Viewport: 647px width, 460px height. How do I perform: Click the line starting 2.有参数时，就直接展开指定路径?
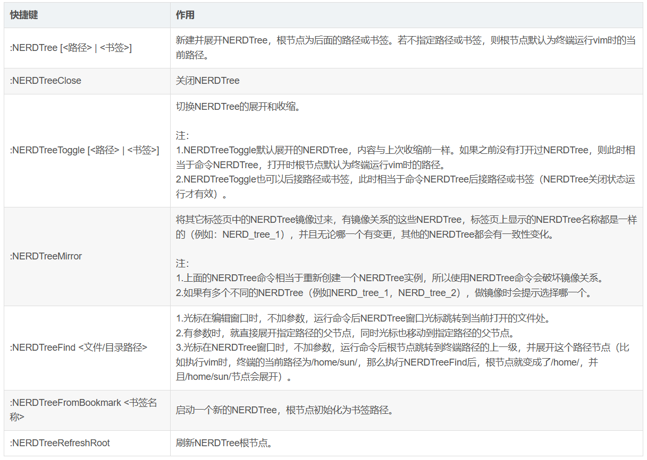345,333
